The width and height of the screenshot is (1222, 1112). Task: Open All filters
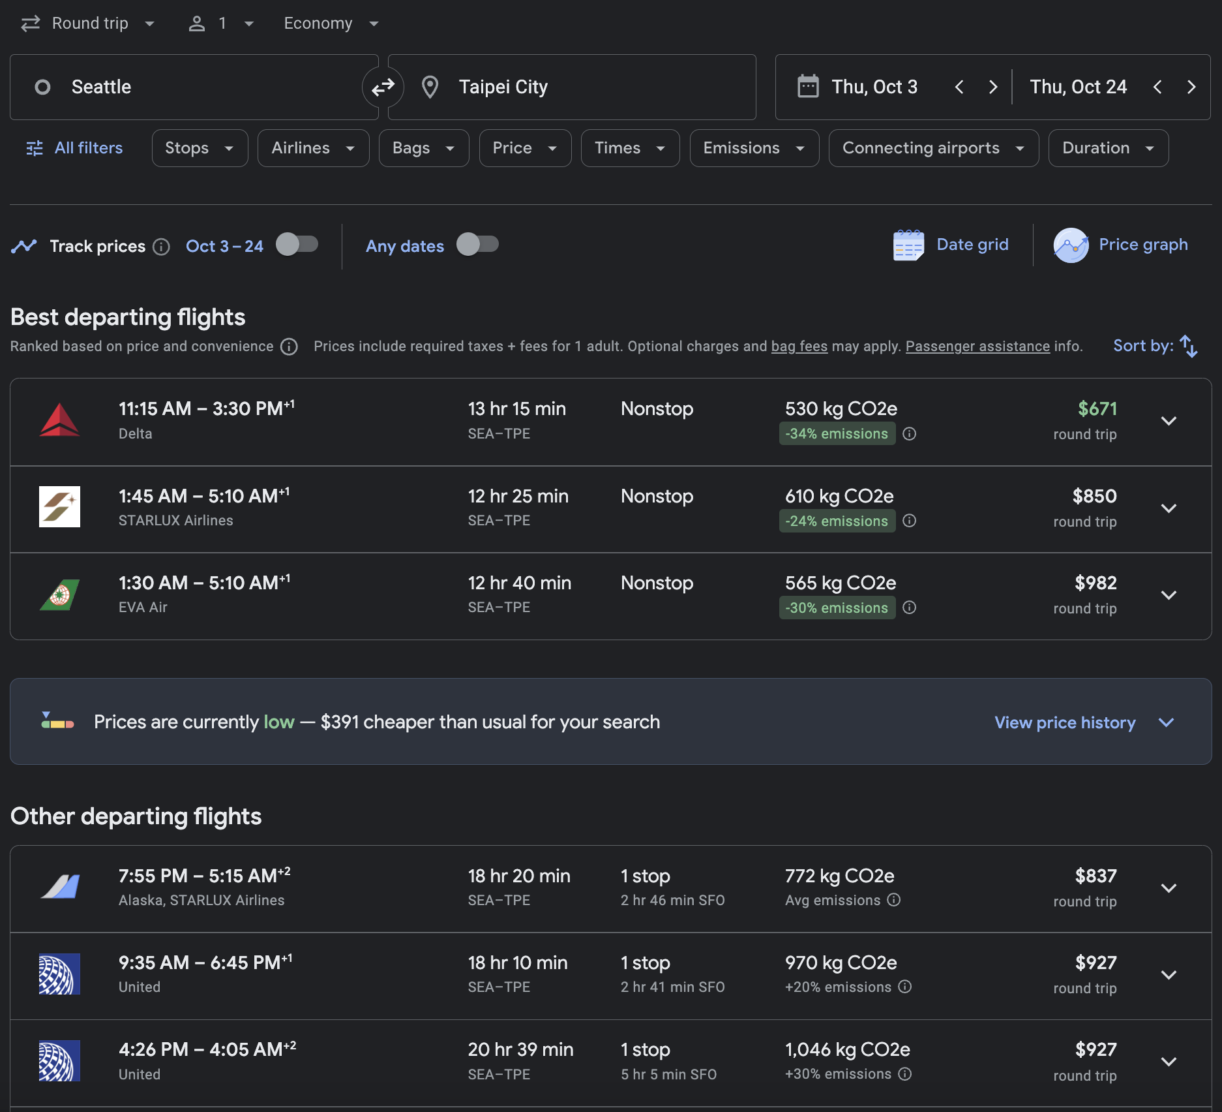pos(74,148)
